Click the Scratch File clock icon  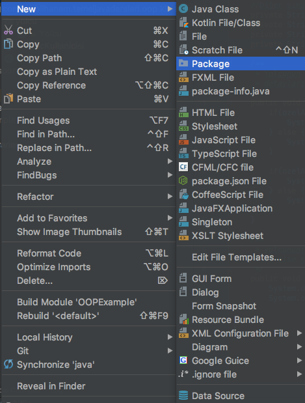[x=183, y=50]
